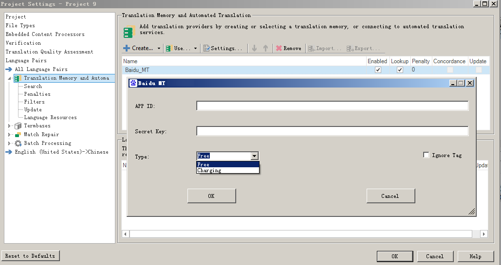Remove the selected translation provider
The image size is (501, 265).
pyautogui.click(x=289, y=48)
